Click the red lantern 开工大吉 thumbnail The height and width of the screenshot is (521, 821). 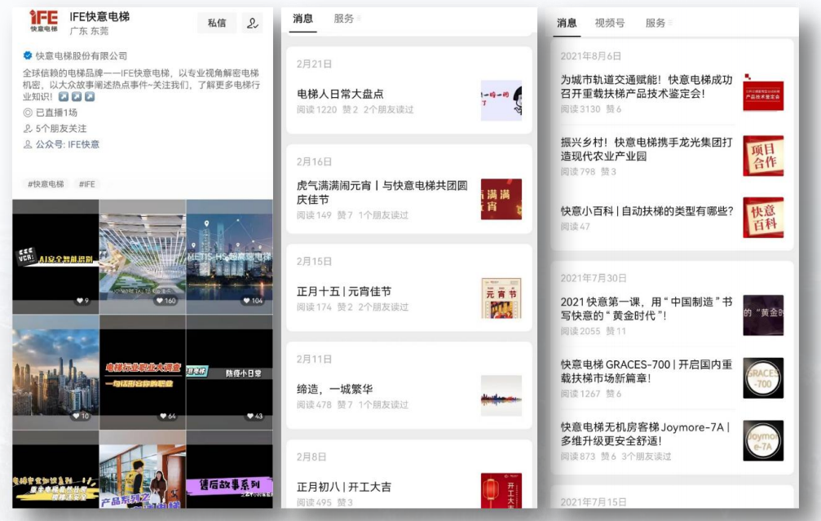(x=501, y=491)
